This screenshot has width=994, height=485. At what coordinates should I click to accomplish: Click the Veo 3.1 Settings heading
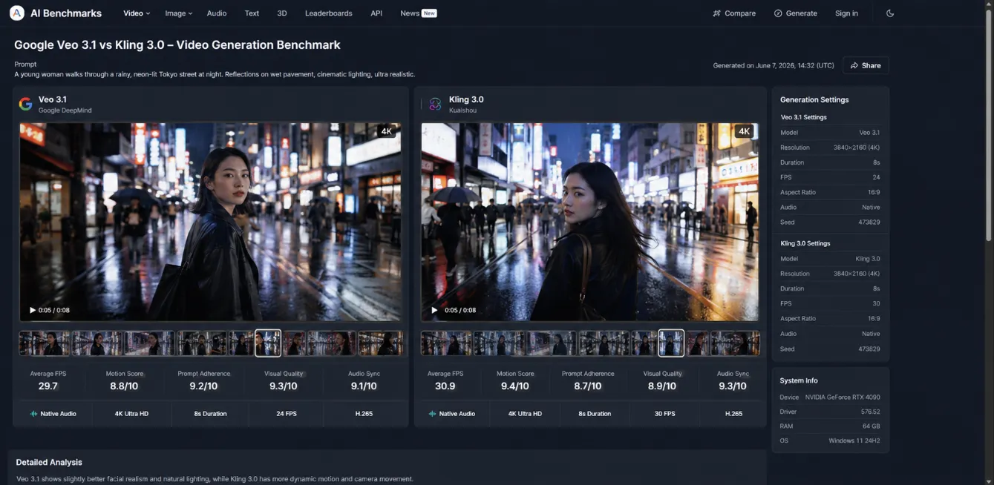[803, 117]
